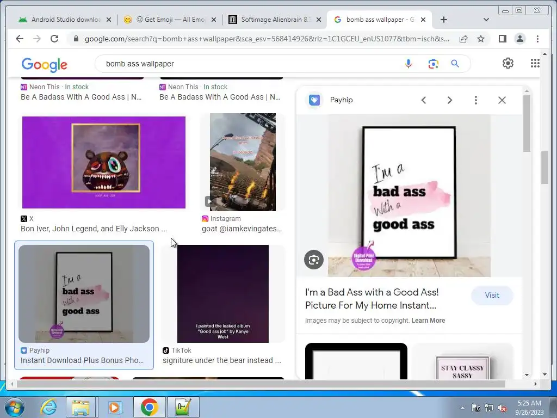Open Stay Classy Sassy related image
This screenshot has height=418, width=557.
[x=462, y=361]
